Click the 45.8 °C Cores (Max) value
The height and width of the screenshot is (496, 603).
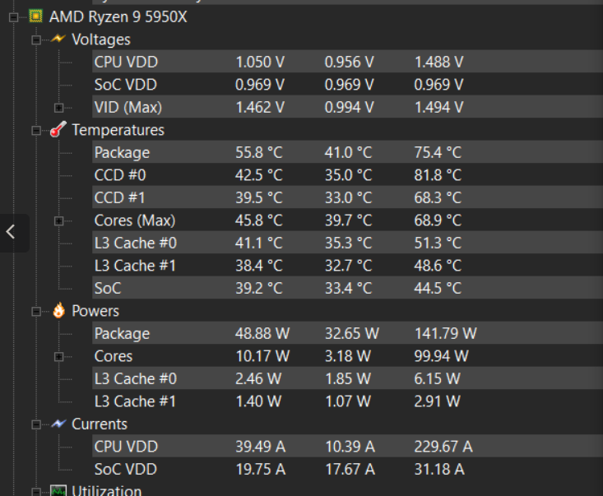(x=259, y=220)
